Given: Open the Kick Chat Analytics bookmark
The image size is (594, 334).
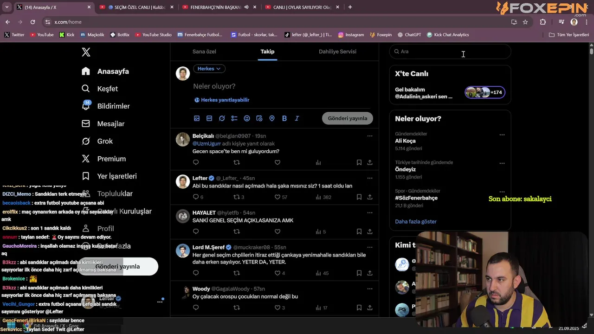Looking at the screenshot, I should pos(447,35).
